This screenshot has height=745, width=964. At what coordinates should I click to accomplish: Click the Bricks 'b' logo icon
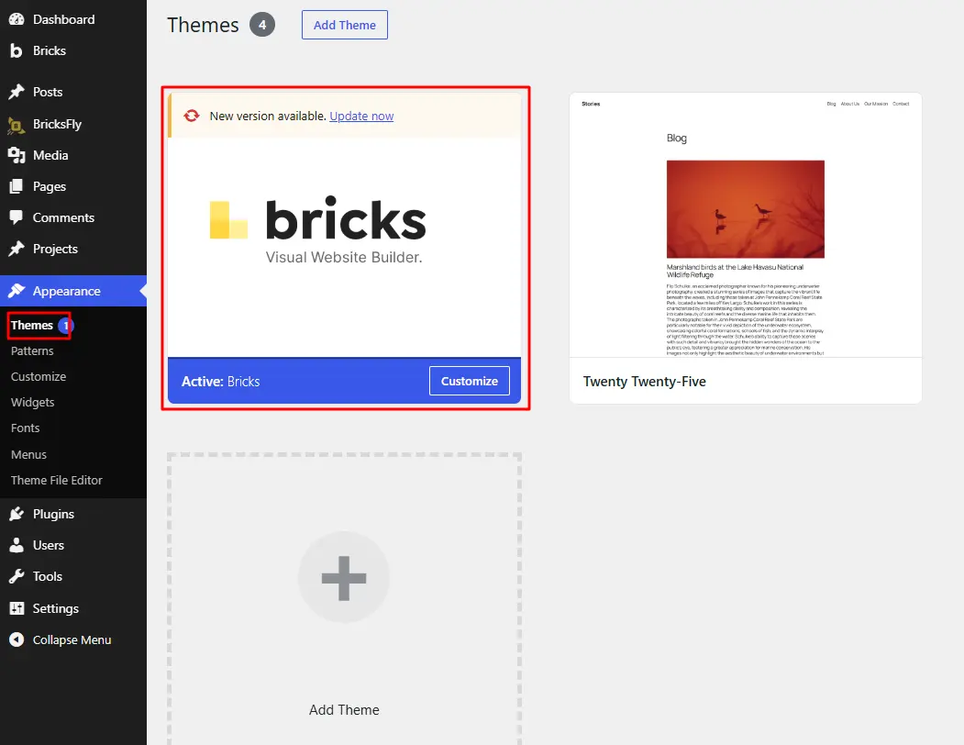(x=17, y=51)
